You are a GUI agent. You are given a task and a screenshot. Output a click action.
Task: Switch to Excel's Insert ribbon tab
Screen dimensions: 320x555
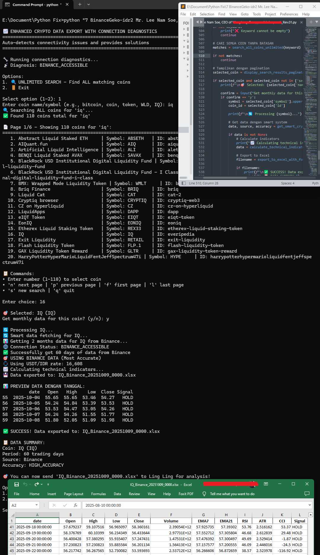click(52, 494)
